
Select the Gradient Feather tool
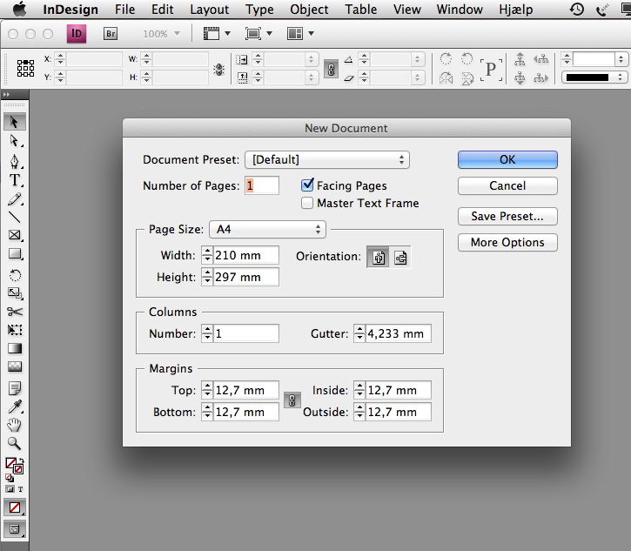click(x=15, y=366)
